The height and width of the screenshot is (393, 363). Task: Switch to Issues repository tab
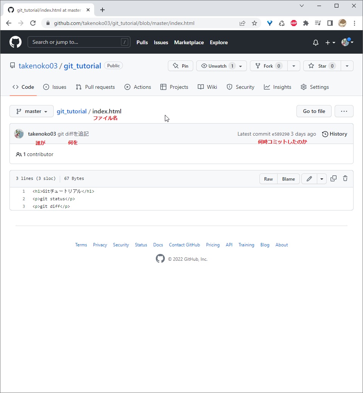pos(55,87)
